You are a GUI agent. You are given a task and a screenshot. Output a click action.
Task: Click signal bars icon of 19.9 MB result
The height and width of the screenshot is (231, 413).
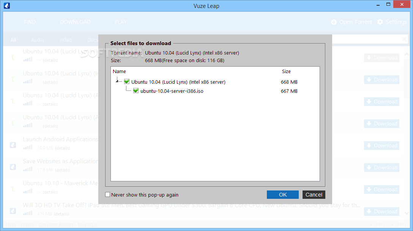tap(28, 147)
